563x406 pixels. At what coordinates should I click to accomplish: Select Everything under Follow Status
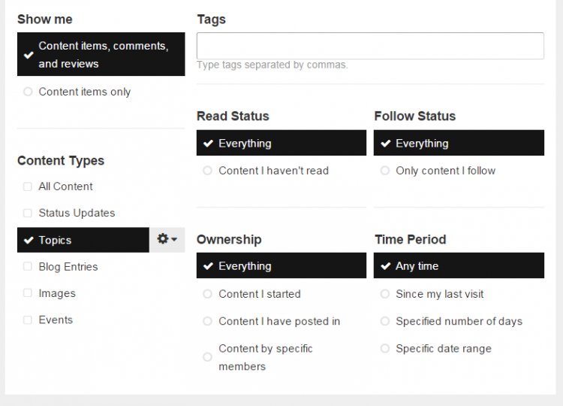pos(459,143)
